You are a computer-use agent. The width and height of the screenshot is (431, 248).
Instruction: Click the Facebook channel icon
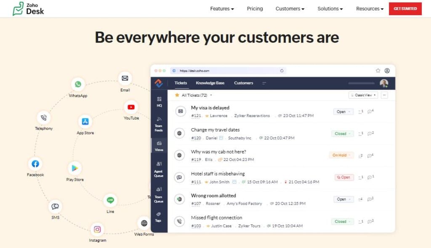point(35,164)
